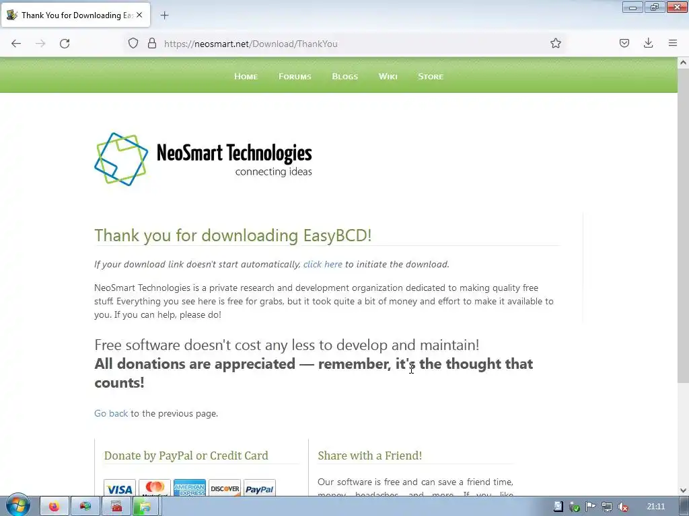This screenshot has height=516, width=689.
Task: Open the Forums navigation item
Action: tap(295, 77)
